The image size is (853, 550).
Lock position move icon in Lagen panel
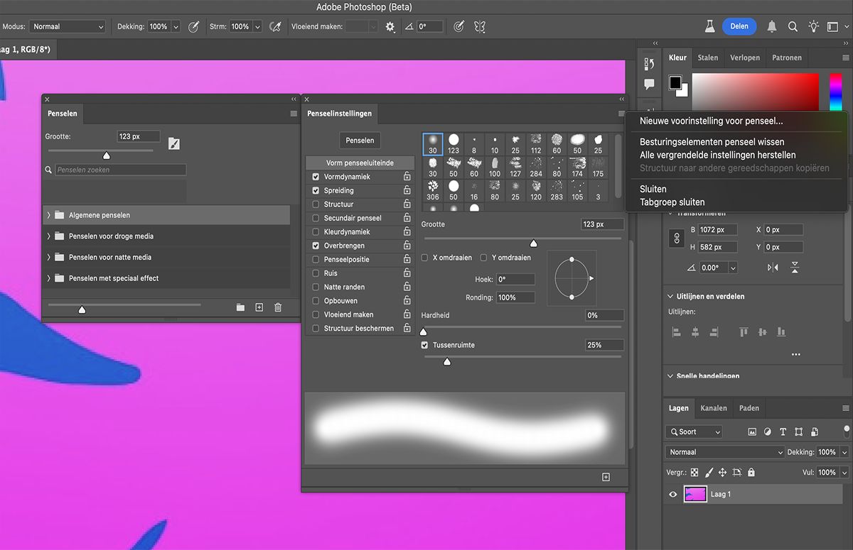tap(722, 472)
